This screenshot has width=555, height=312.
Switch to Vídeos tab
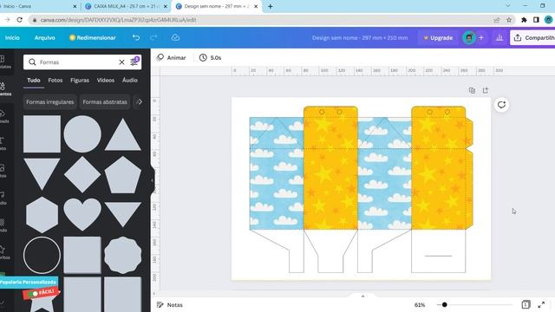point(106,81)
